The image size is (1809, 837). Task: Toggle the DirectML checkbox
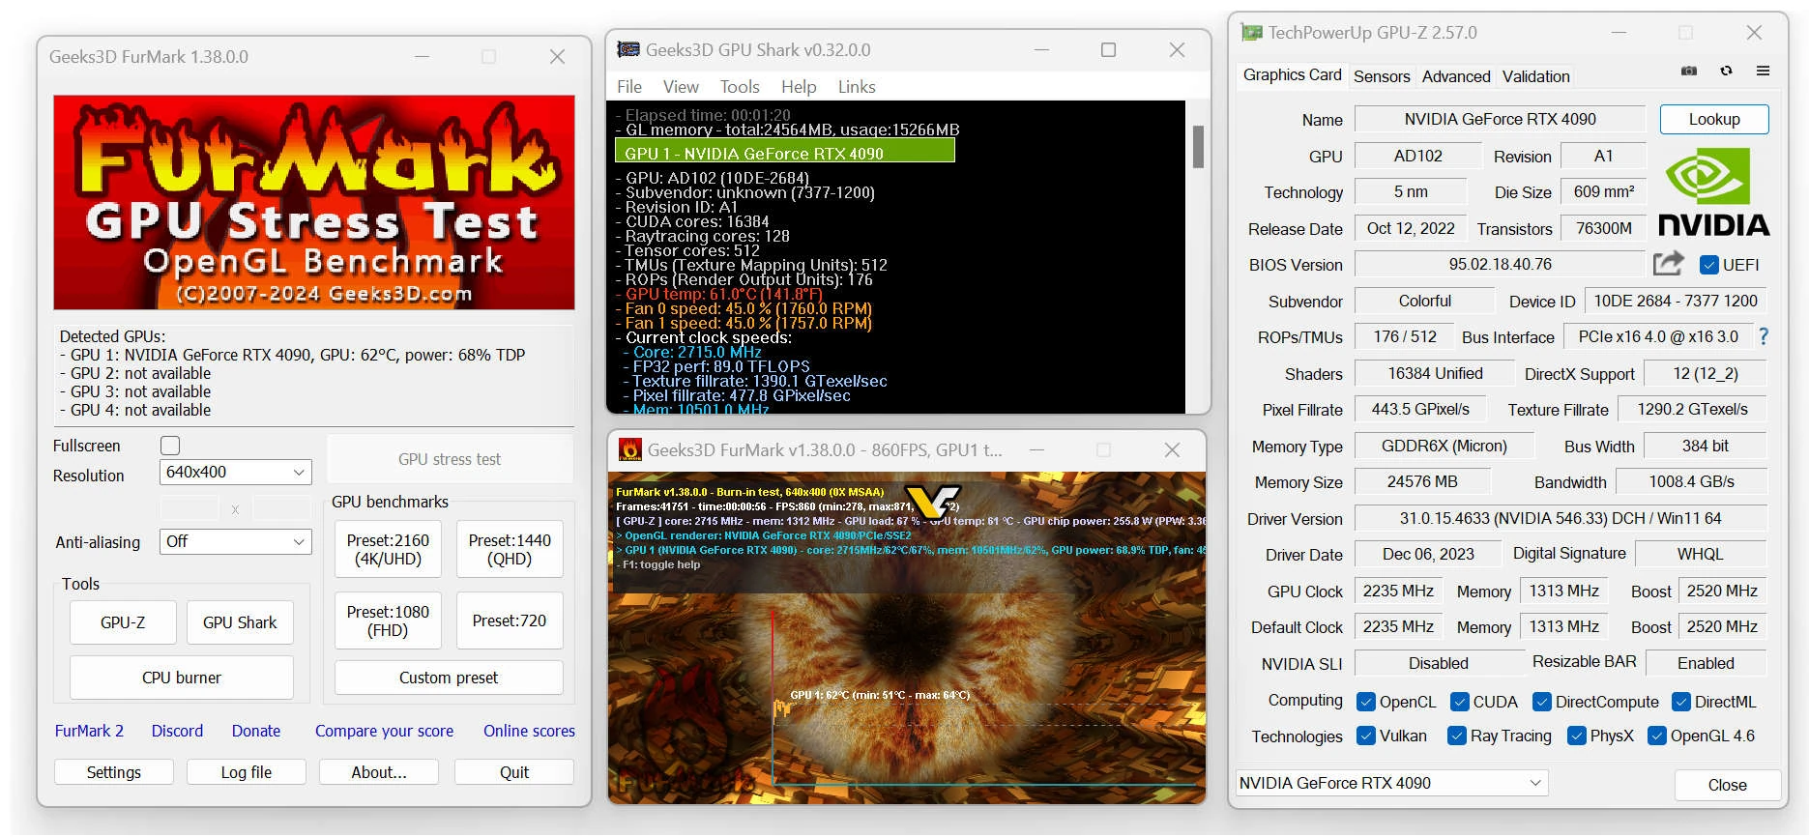1680,702
